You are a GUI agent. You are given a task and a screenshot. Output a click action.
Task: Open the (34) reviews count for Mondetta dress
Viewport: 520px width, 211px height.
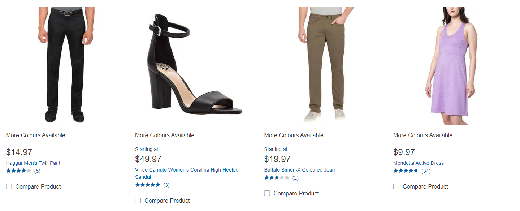pyautogui.click(x=426, y=171)
